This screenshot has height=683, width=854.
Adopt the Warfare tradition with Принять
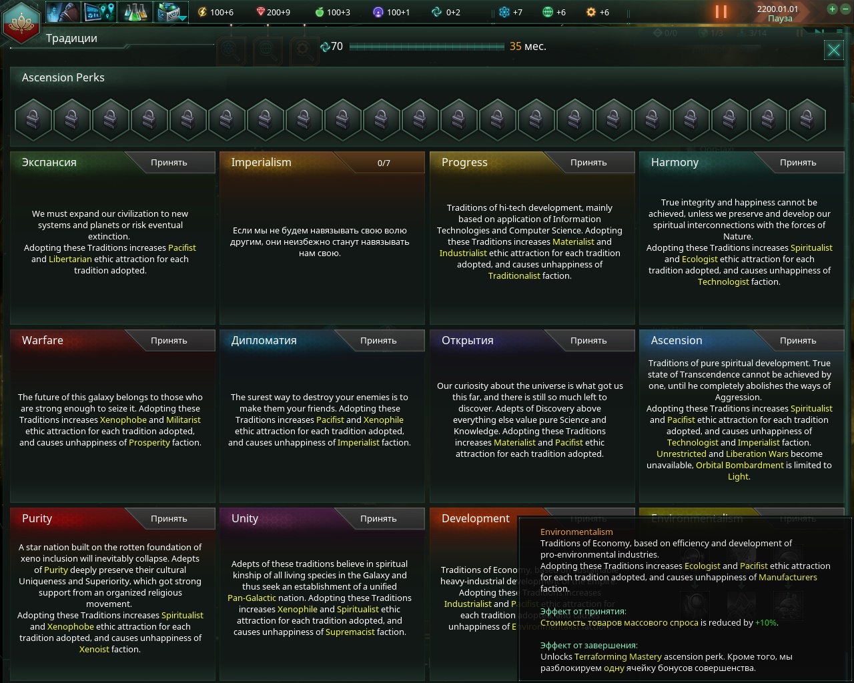tap(169, 340)
